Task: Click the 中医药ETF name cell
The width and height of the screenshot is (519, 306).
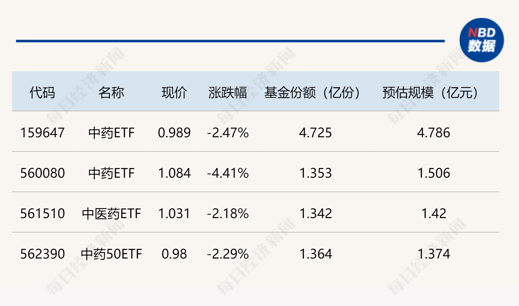Action: (x=111, y=214)
